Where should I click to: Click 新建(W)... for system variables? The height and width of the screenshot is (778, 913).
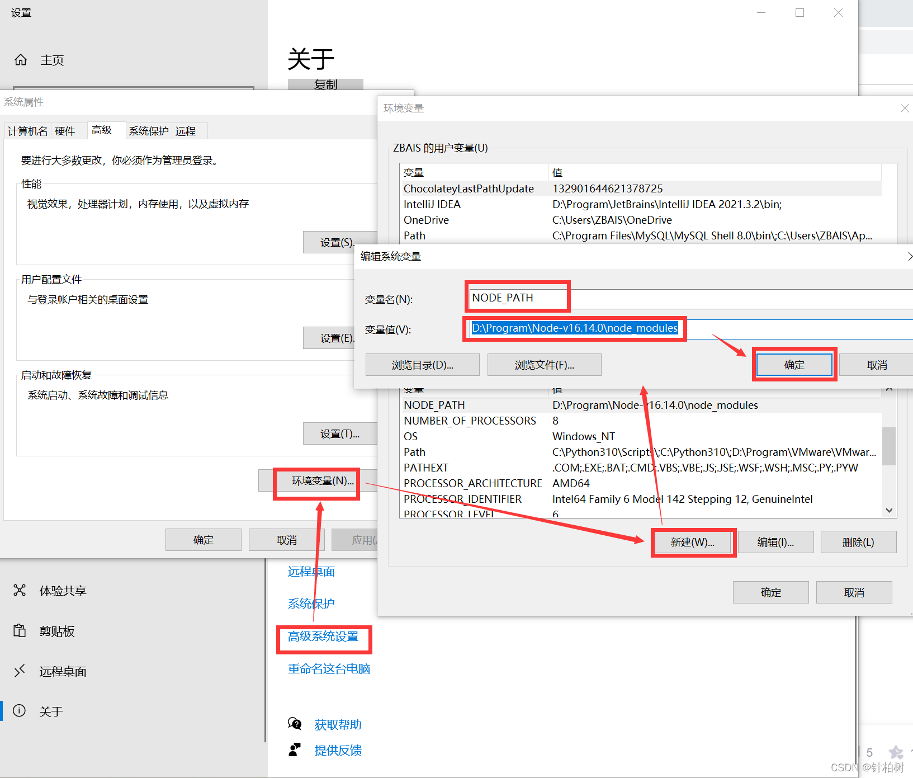pyautogui.click(x=693, y=542)
